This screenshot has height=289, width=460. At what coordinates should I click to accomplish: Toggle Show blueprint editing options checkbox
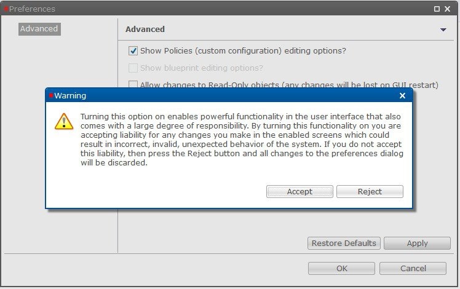click(x=133, y=68)
